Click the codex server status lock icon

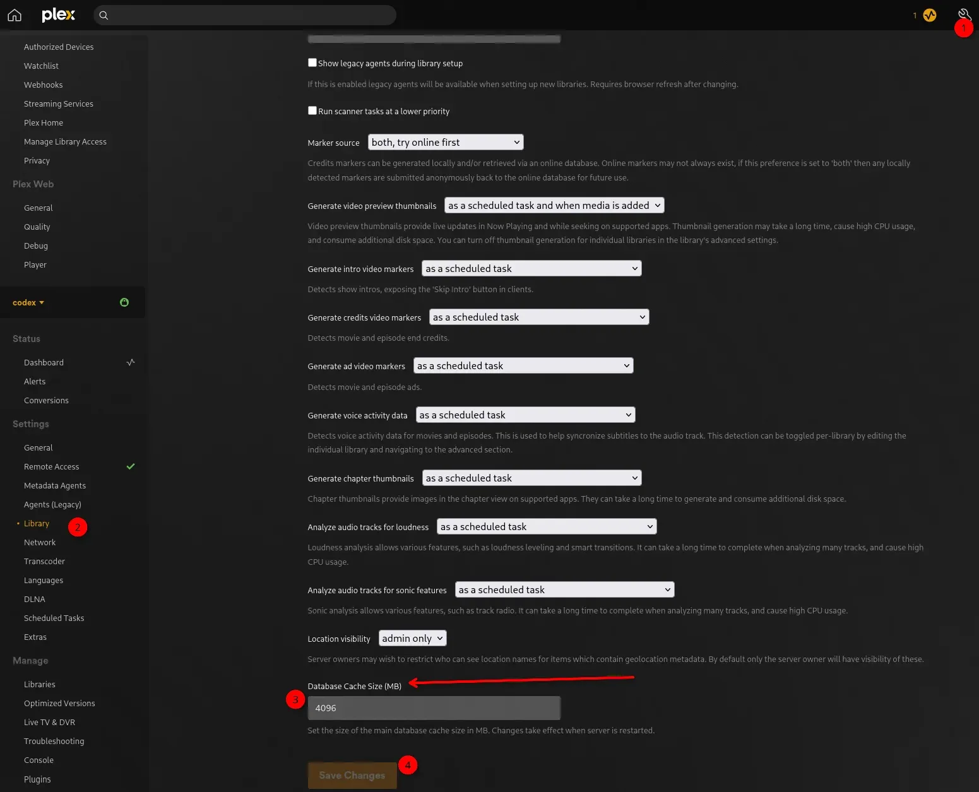(x=124, y=302)
